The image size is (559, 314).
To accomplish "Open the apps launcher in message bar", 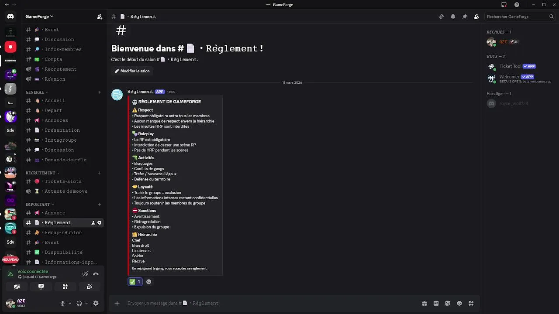I will tap(471, 303).
